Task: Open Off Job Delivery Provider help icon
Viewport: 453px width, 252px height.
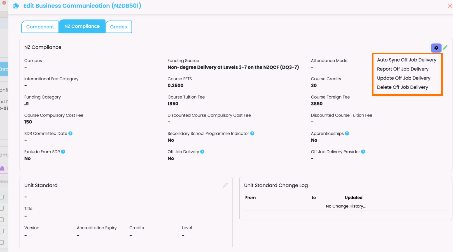Action: pos(363,152)
